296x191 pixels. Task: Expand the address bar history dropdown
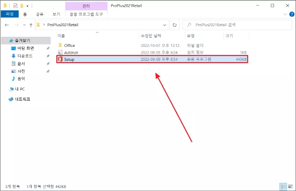(x=164, y=25)
